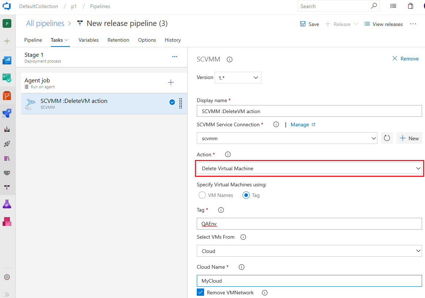
Task: Open the Deployment groups icon in the sidebar
Action: click(x=7, y=187)
